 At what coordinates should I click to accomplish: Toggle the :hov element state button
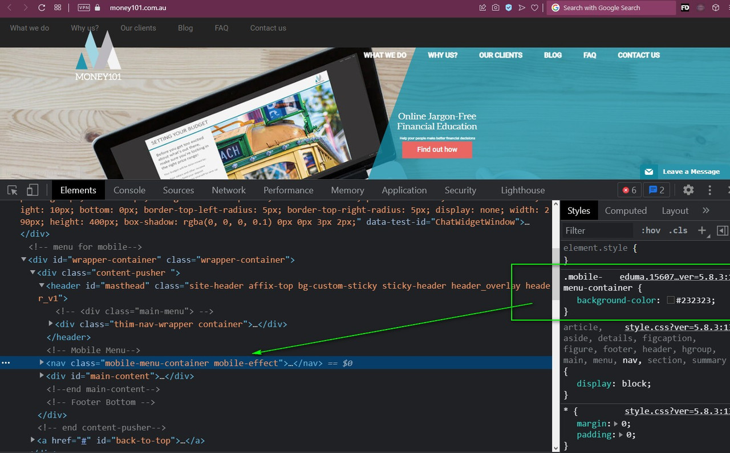651,230
